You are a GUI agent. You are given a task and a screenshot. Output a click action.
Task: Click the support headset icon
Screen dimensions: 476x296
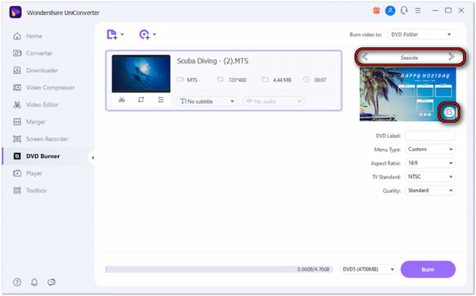[404, 10]
